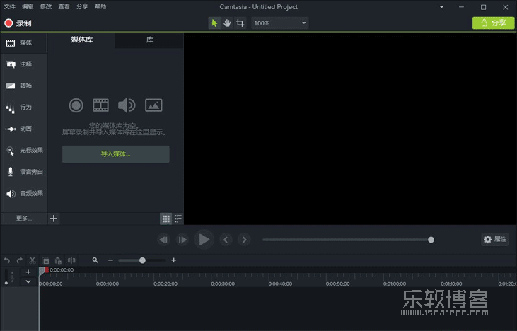Screen dimensions: 517x331
Task: Open the 注释 annotations panel
Action: coord(24,64)
